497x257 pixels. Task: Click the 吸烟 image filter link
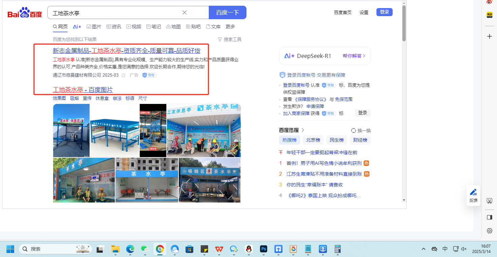(74, 98)
